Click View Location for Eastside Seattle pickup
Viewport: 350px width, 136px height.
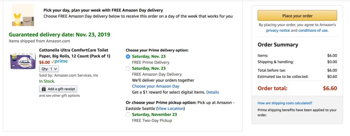click(171, 109)
